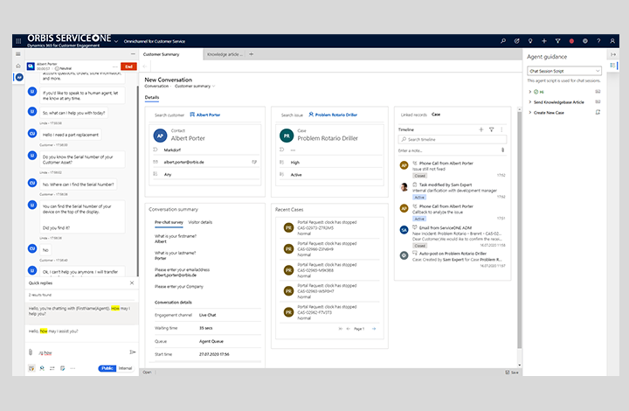629x411 pixels.
Task: Select the Details form tab
Action: point(152,98)
